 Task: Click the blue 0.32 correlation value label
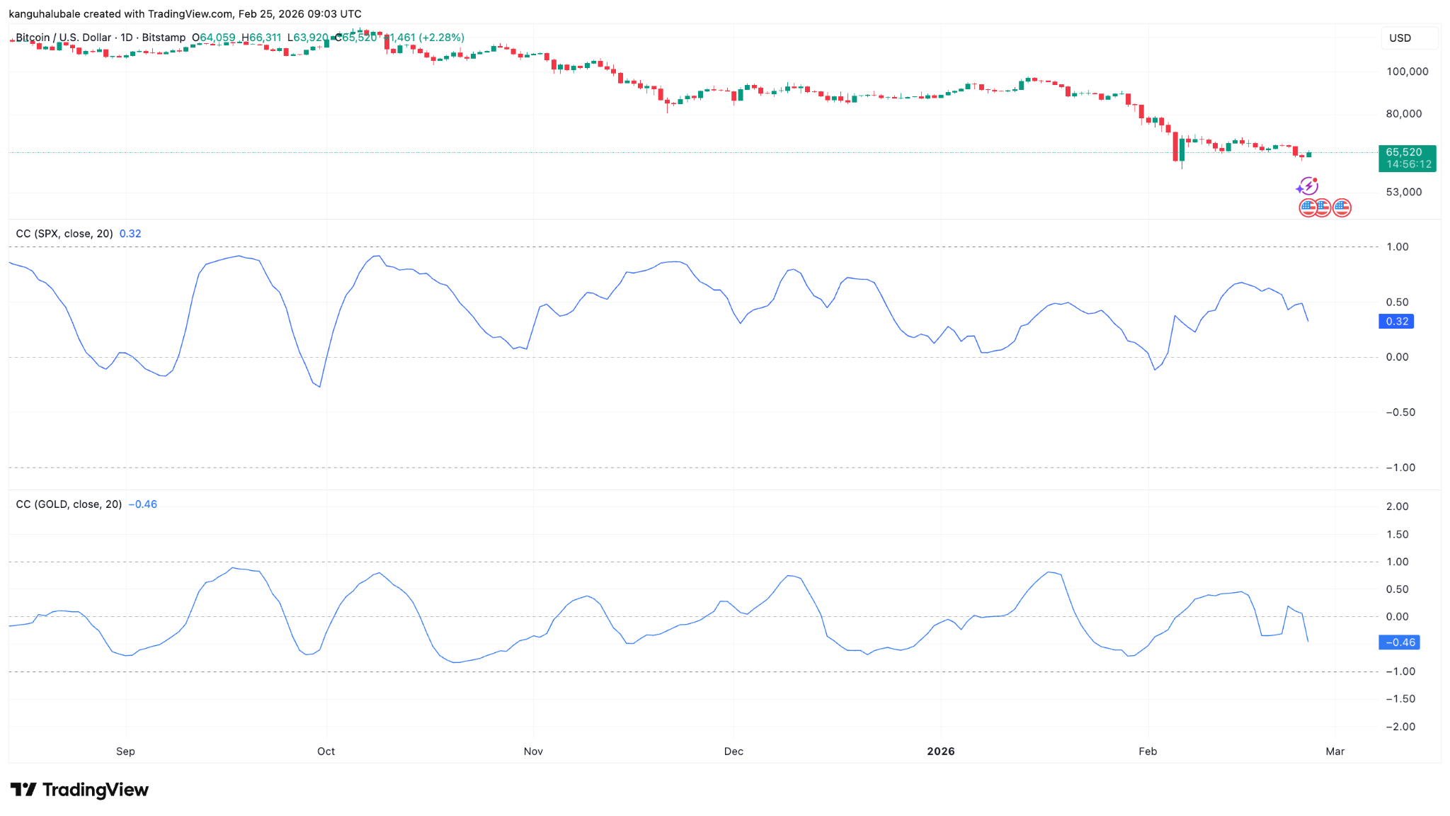pos(1395,321)
